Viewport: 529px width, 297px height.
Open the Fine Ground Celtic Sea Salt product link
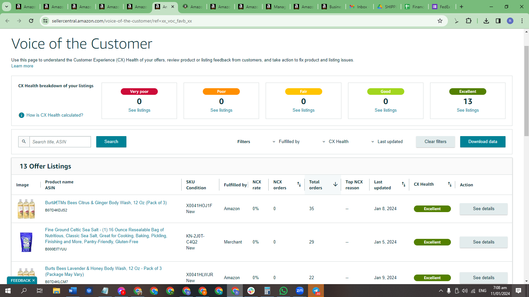point(106,236)
